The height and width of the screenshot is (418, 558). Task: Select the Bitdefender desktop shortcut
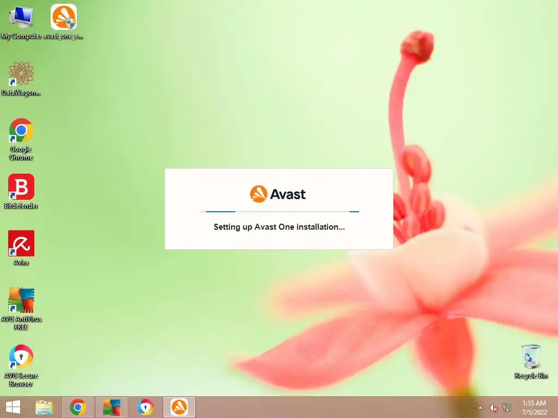tap(21, 191)
